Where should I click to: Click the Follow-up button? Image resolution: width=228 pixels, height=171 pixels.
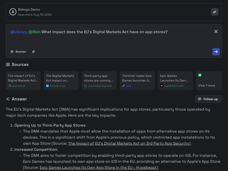pyautogui.click(x=209, y=99)
